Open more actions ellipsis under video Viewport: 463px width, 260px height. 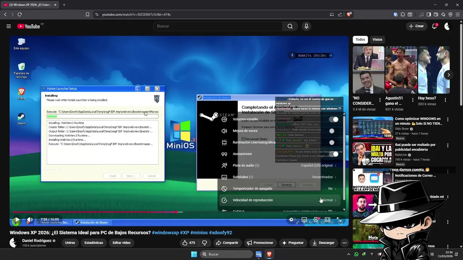click(x=344, y=243)
